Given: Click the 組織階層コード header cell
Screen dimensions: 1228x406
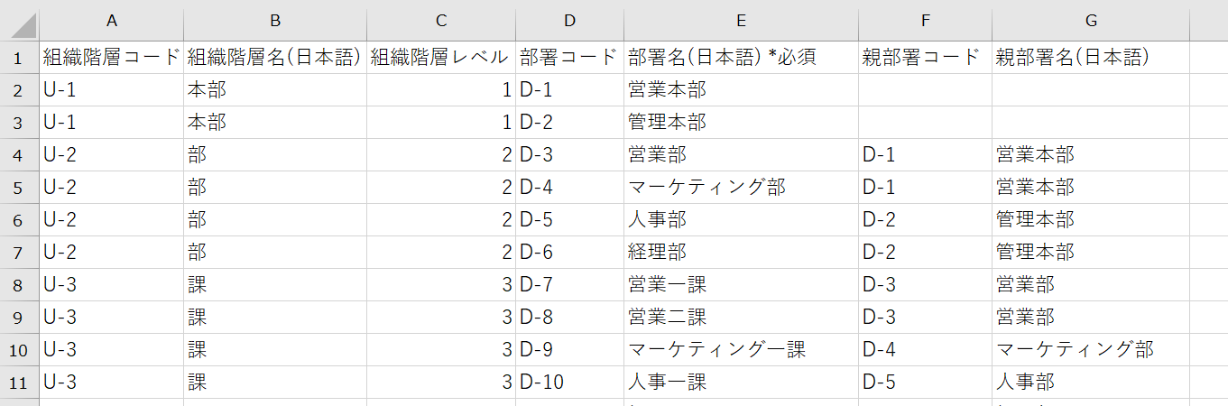Looking at the screenshot, I should click(112, 58).
